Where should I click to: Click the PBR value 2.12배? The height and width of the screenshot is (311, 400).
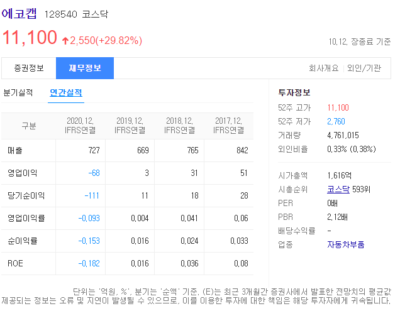337,217
